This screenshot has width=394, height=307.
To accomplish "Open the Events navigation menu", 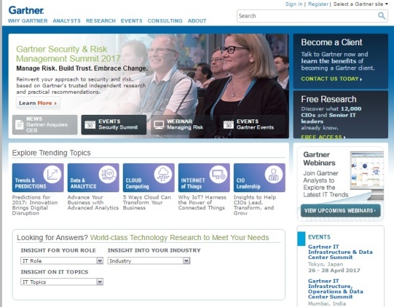I will click(x=131, y=21).
